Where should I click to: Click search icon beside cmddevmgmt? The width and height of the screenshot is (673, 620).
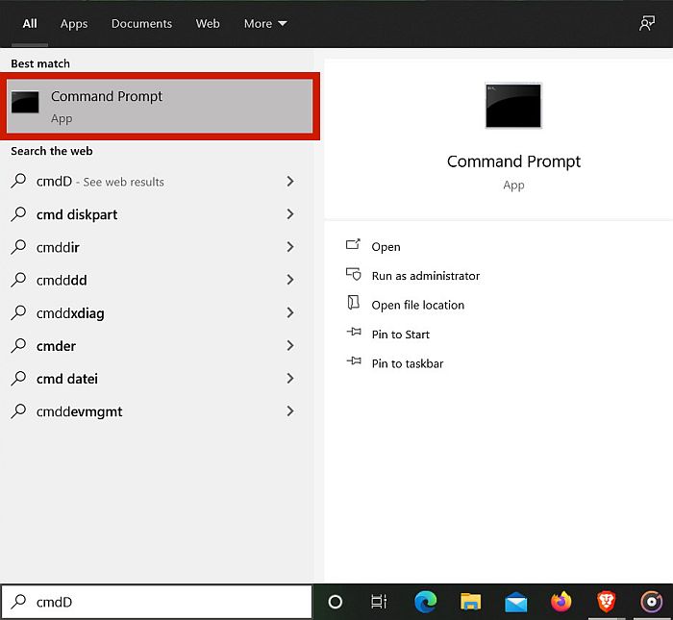pos(18,411)
